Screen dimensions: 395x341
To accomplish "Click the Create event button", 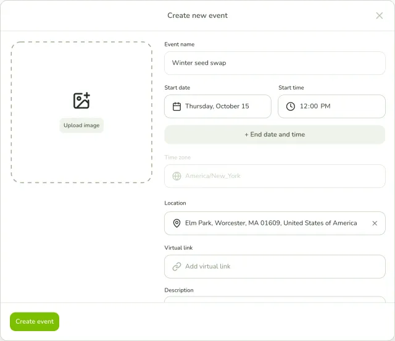I will [35, 322].
